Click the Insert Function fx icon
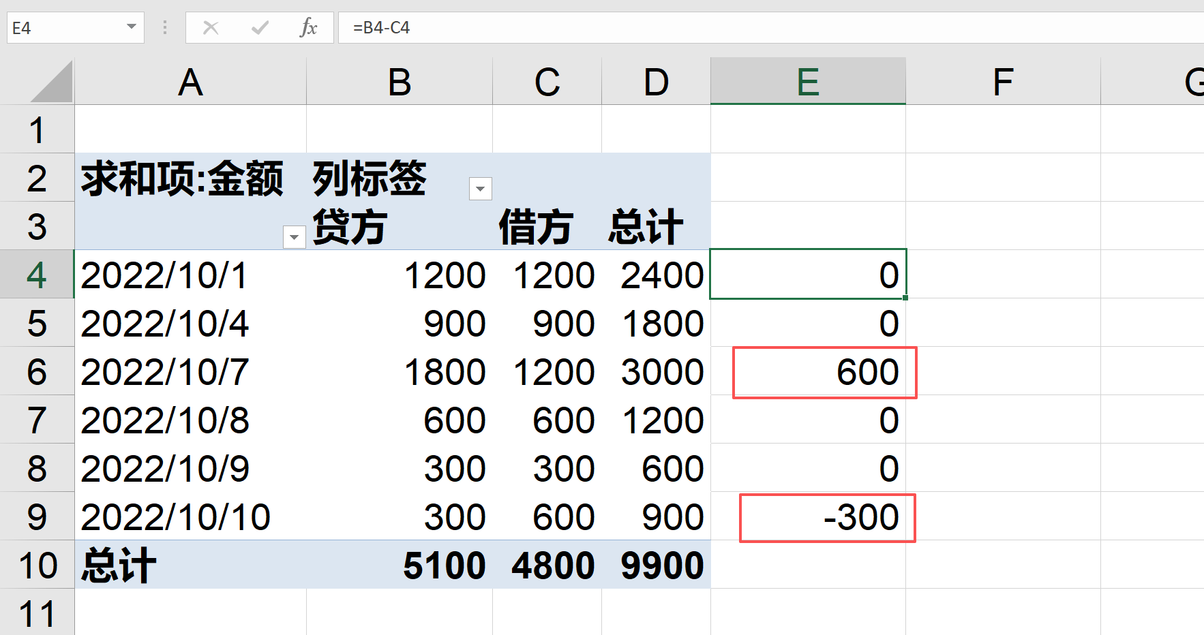Image resolution: width=1204 pixels, height=635 pixels. click(310, 27)
